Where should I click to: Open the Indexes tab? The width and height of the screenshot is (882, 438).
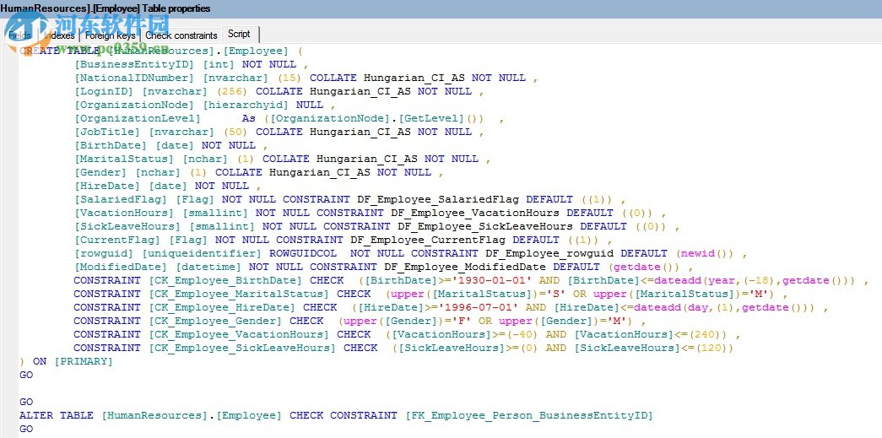pyautogui.click(x=59, y=35)
